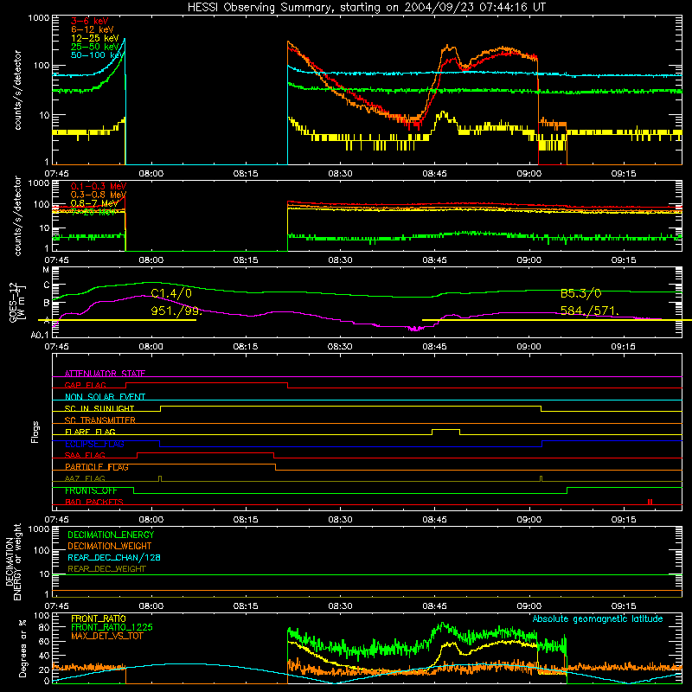Click the C1.4/0 GOES flare annotation
Screen dimensions: 692x692
pyautogui.click(x=171, y=293)
